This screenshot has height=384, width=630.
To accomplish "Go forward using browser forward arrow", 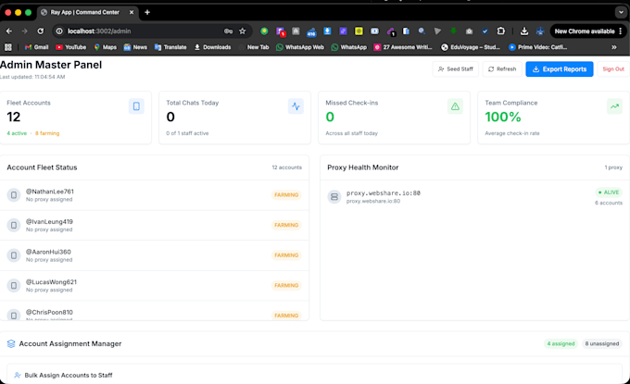I will click(24, 31).
